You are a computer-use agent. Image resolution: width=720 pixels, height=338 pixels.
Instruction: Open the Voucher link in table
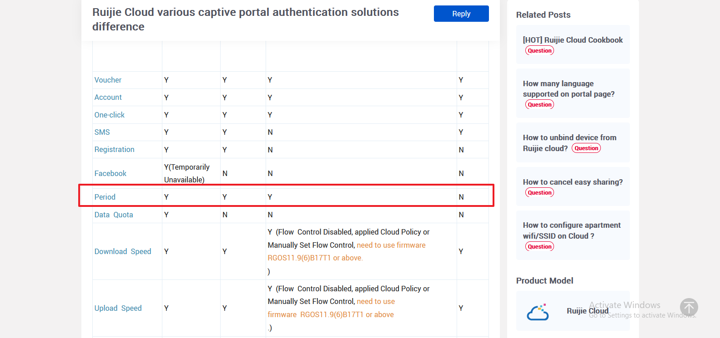[108, 80]
